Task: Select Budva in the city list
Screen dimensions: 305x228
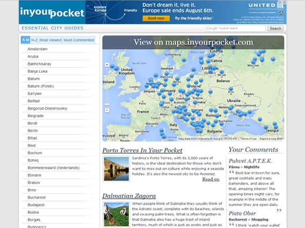Action: click(33, 212)
